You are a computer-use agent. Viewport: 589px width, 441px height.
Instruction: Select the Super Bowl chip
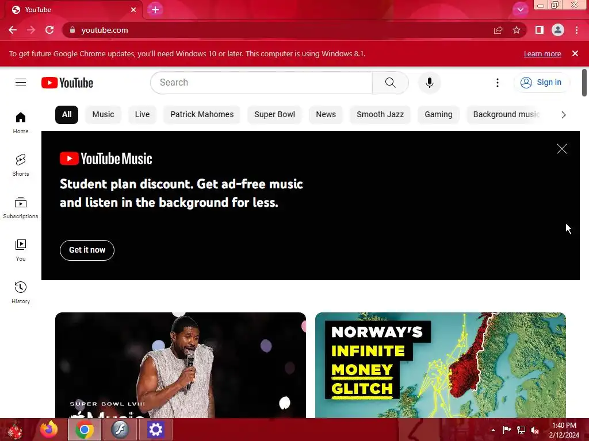click(274, 114)
